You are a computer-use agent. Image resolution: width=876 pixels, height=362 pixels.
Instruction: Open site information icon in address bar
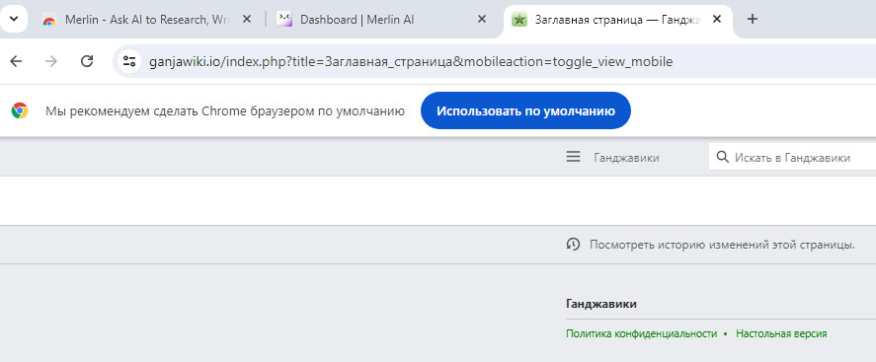[x=130, y=61]
